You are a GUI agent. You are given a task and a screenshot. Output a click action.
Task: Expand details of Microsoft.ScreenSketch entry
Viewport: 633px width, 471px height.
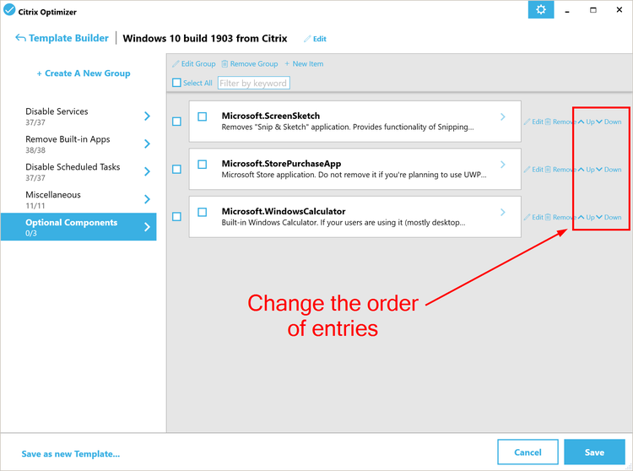point(503,116)
